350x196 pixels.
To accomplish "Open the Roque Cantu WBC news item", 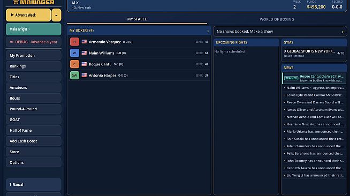I will [314, 78].
